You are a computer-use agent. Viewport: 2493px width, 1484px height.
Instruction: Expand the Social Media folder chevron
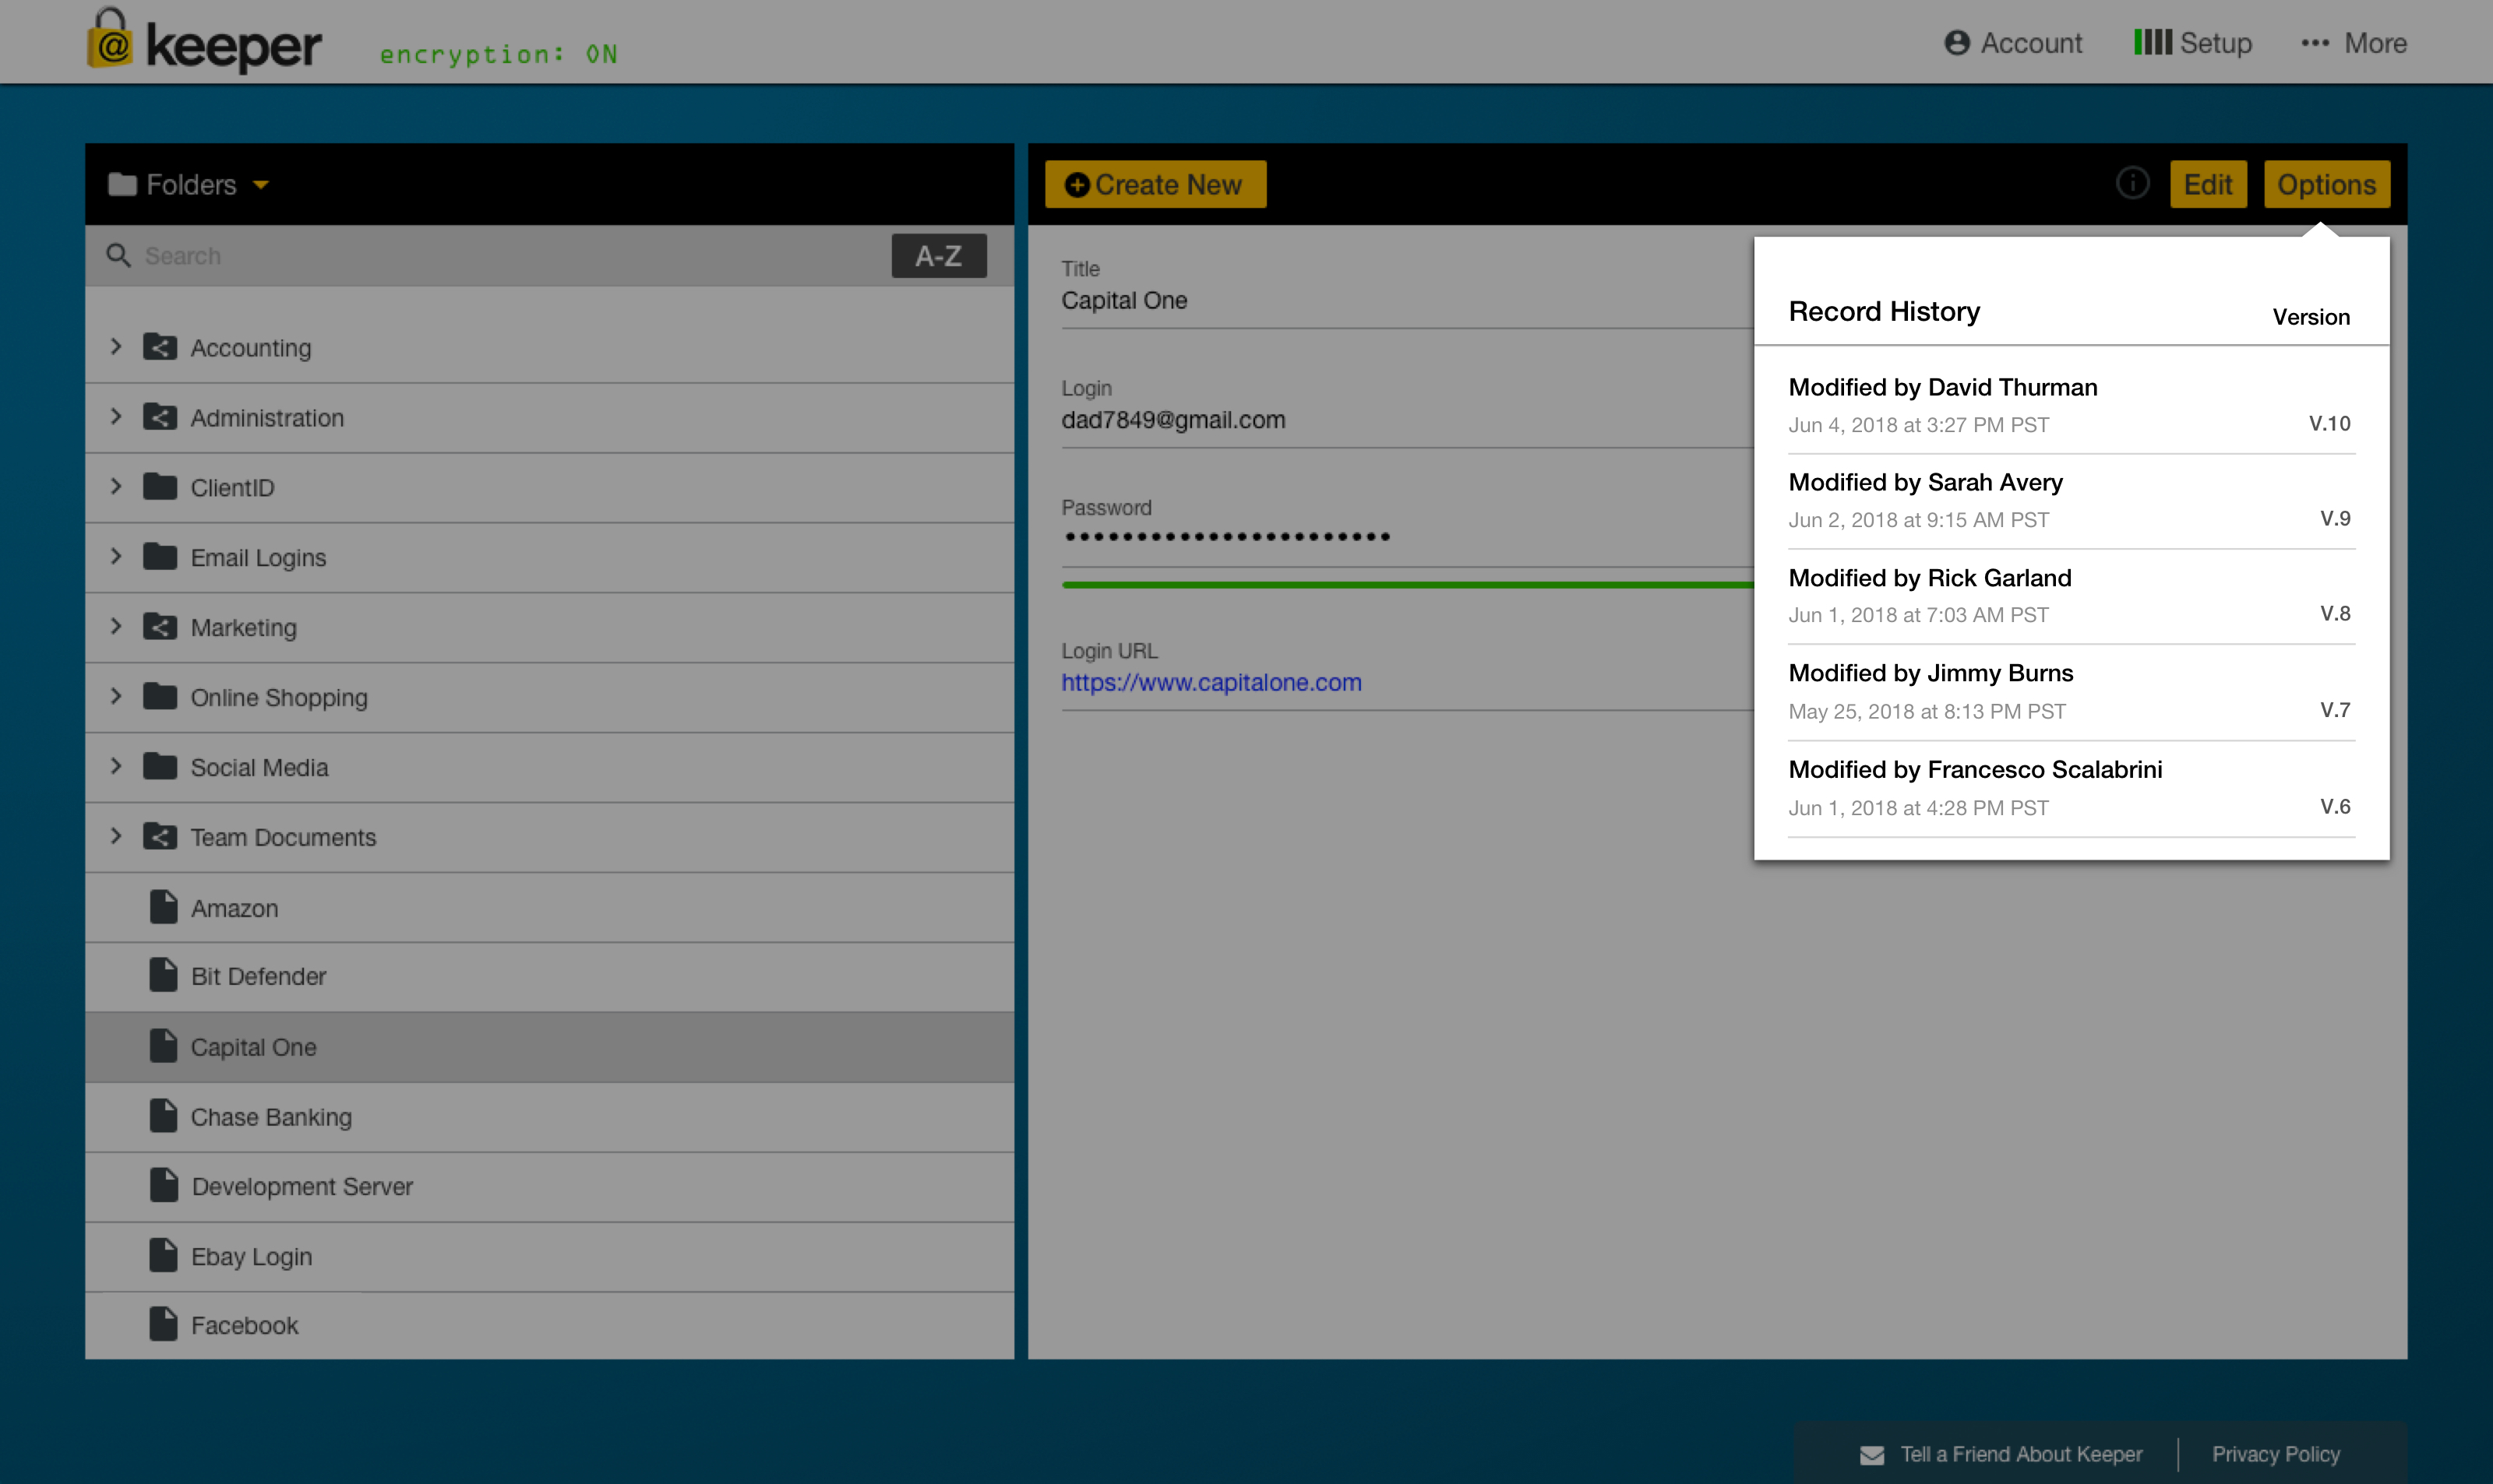pos(116,766)
